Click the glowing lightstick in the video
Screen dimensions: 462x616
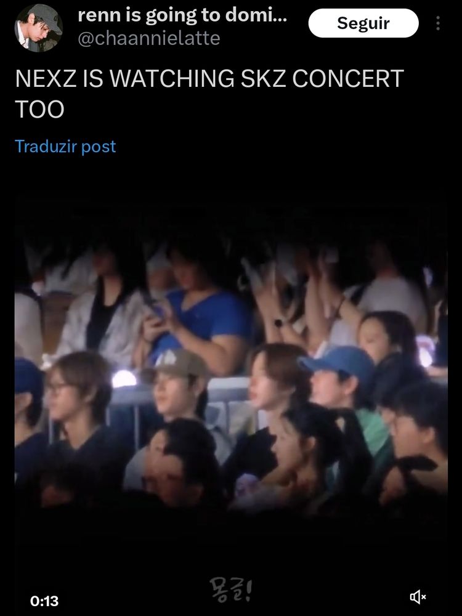(124, 379)
